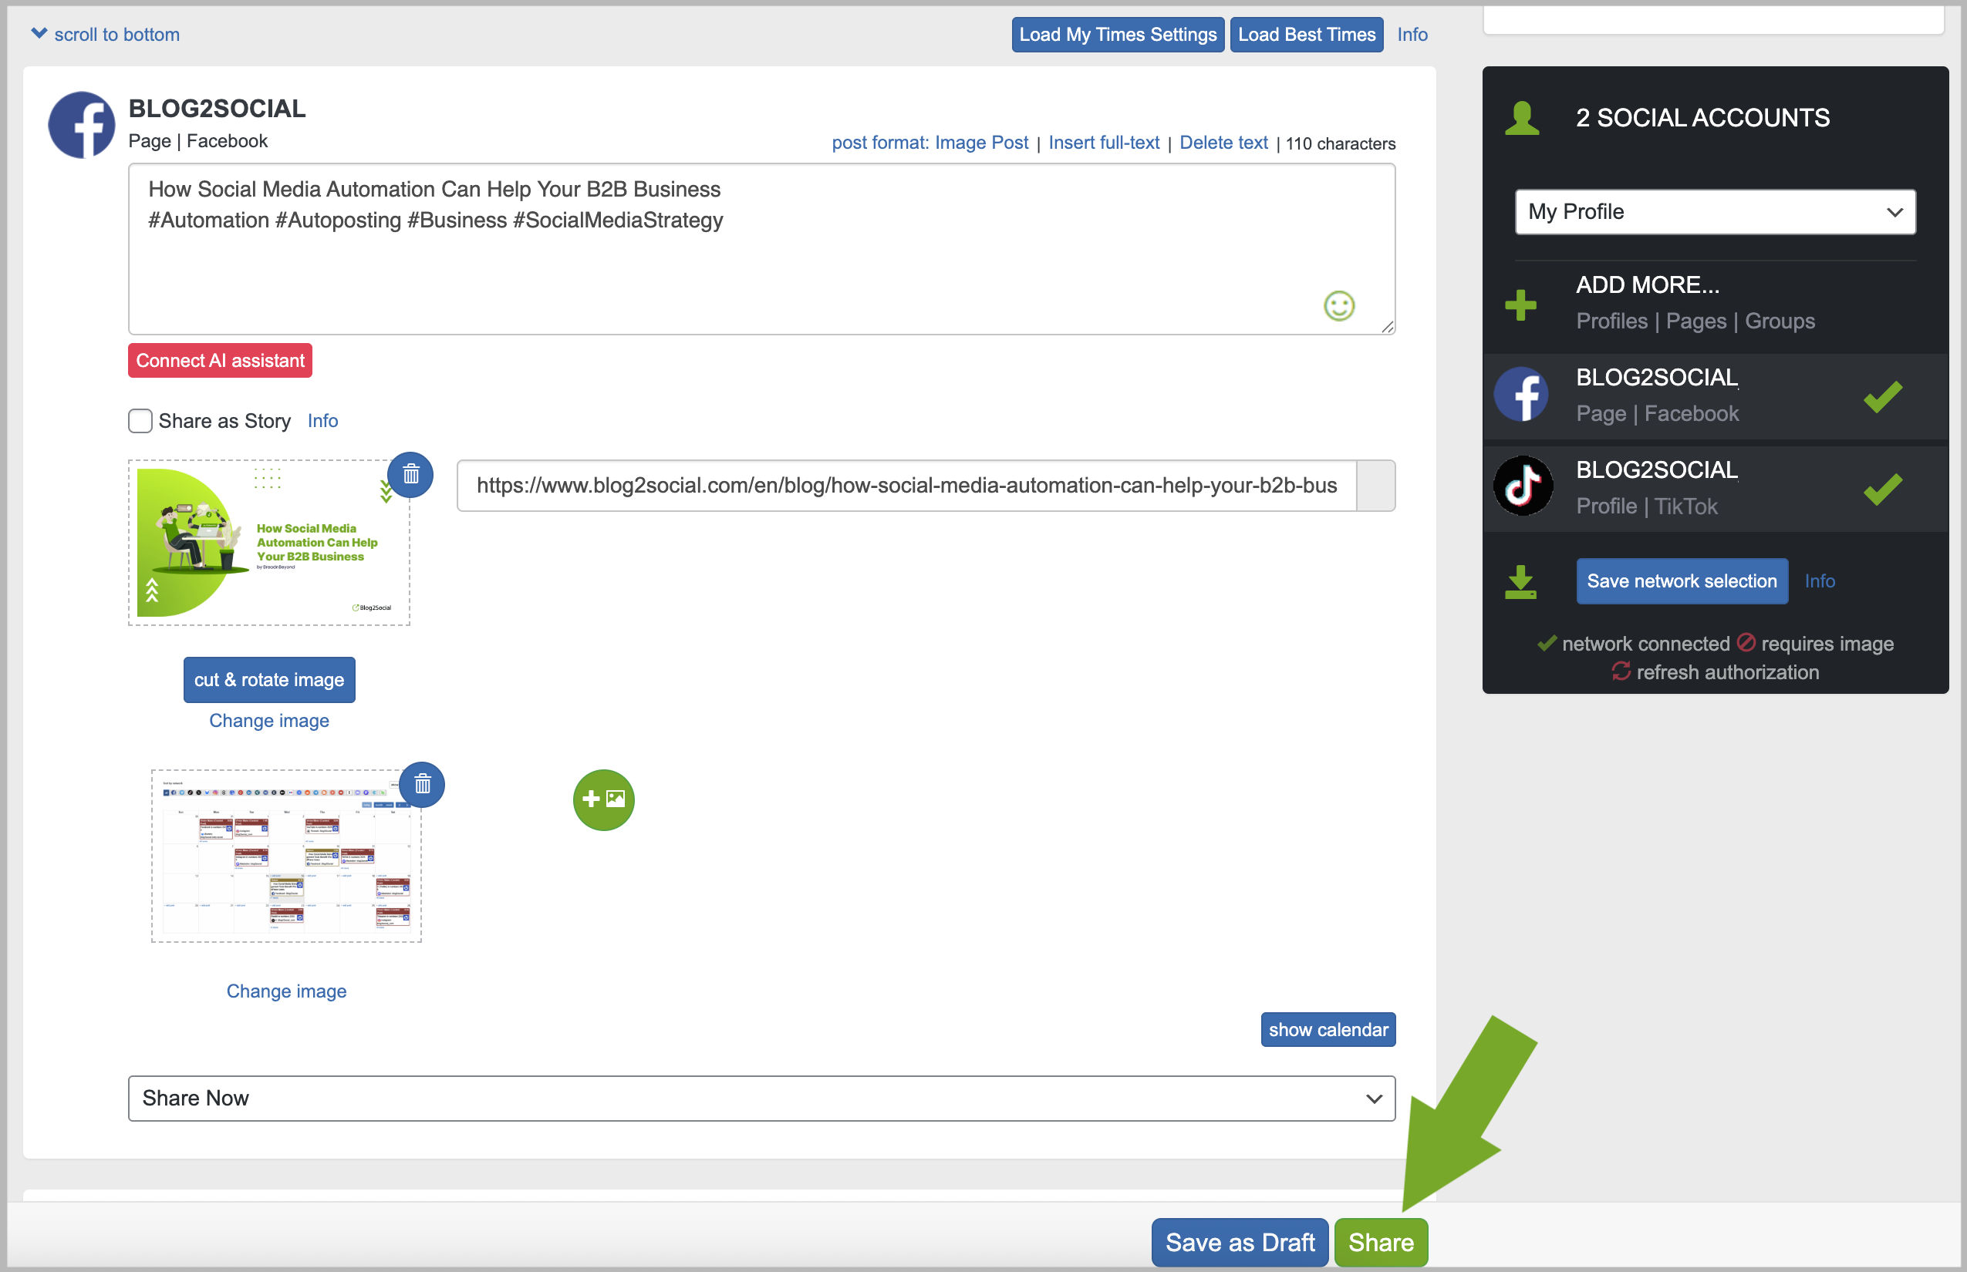
Task: Open Info link beside Share as Story
Action: 322,420
